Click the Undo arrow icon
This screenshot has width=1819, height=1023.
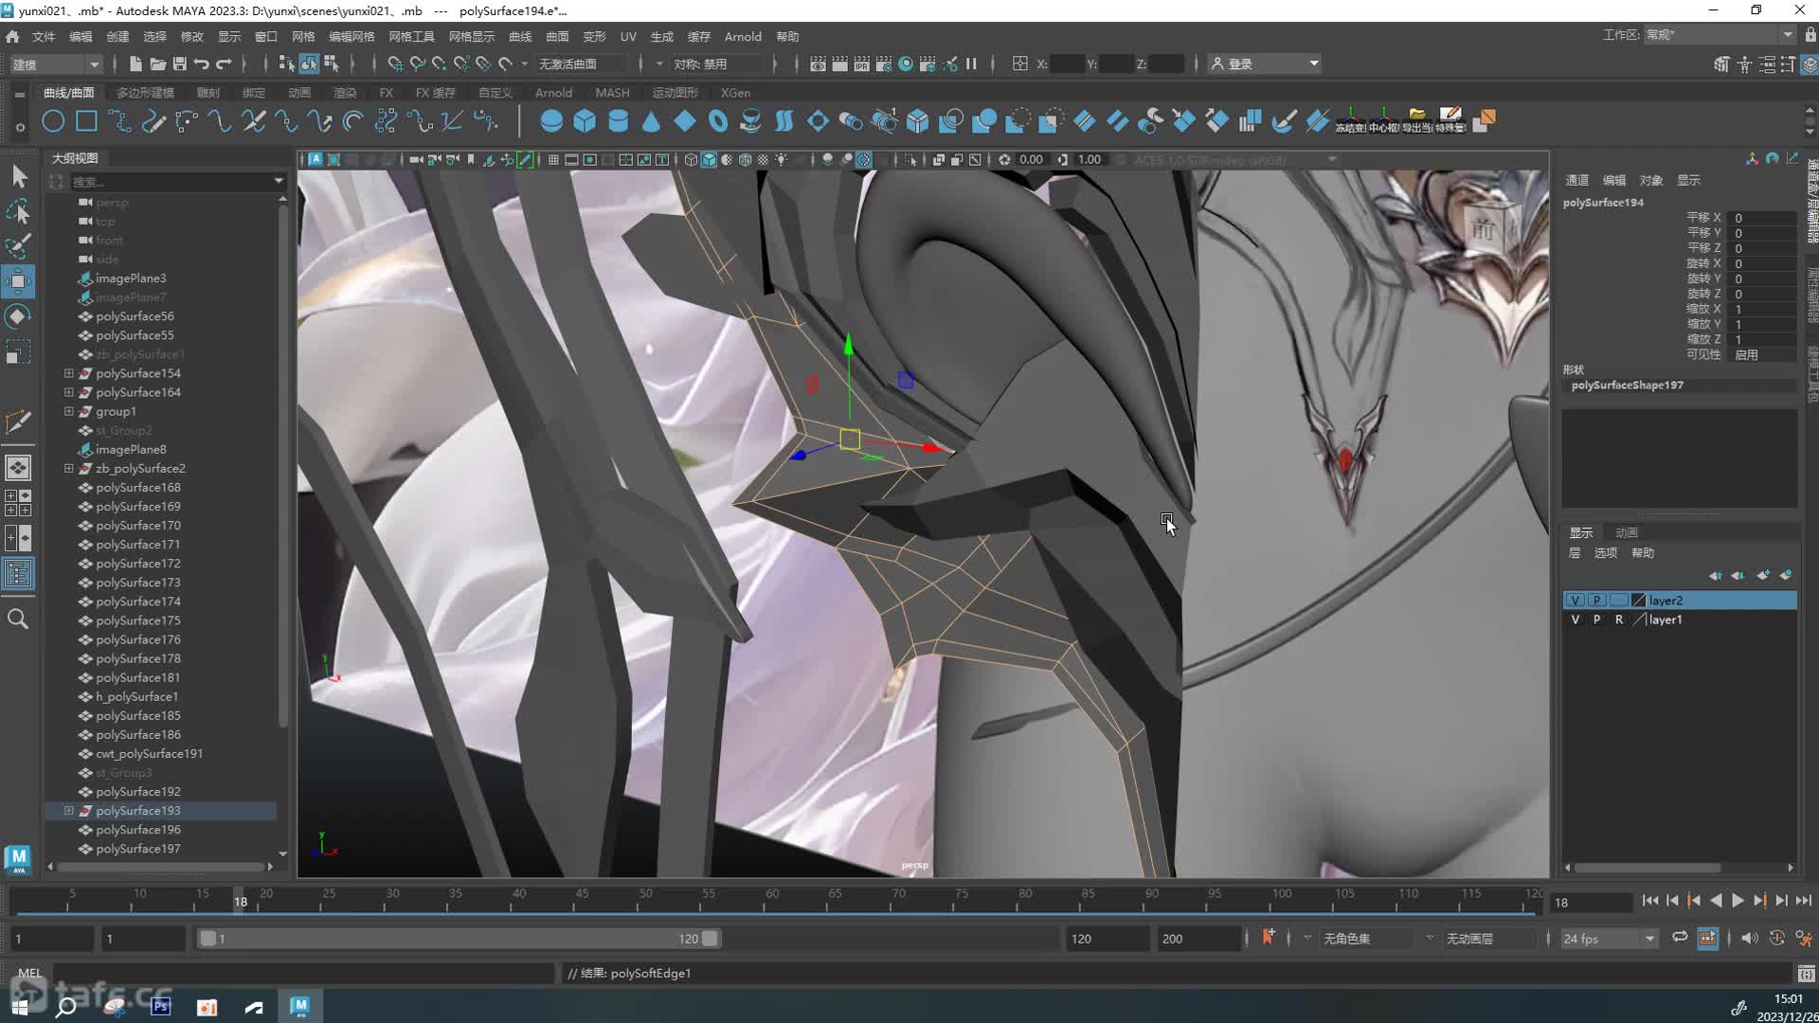coord(201,63)
